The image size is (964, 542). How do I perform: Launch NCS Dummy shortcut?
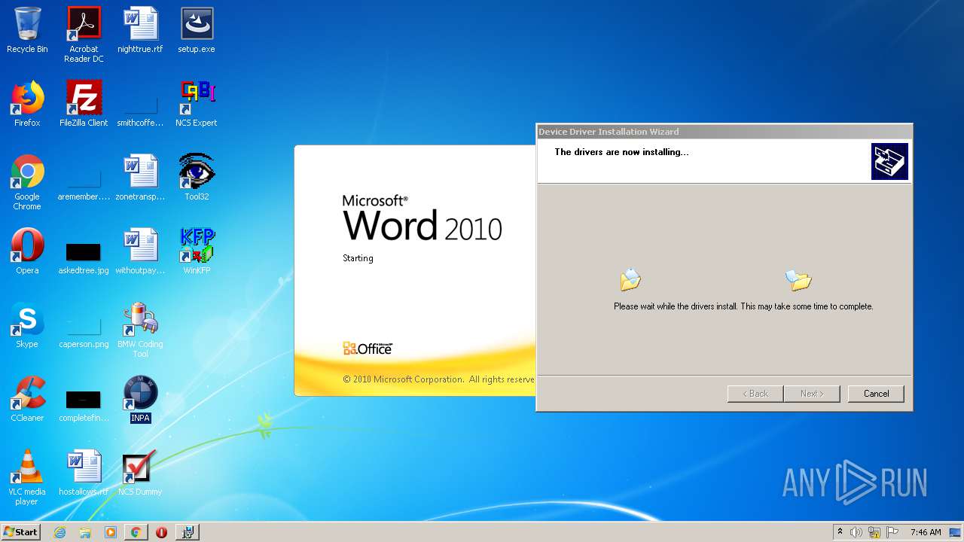(140, 473)
